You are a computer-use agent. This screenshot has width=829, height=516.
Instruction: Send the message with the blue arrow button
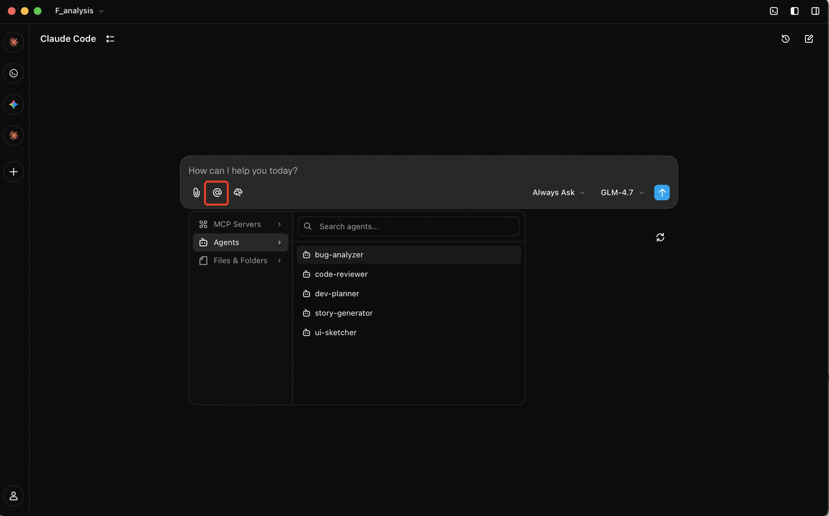tap(662, 192)
